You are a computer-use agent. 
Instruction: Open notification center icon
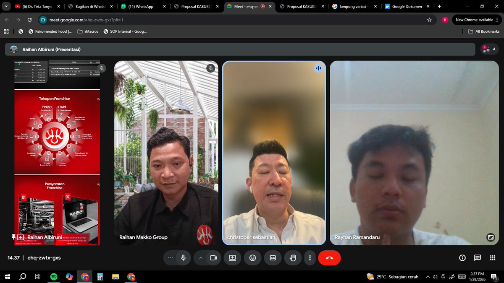(x=494, y=277)
